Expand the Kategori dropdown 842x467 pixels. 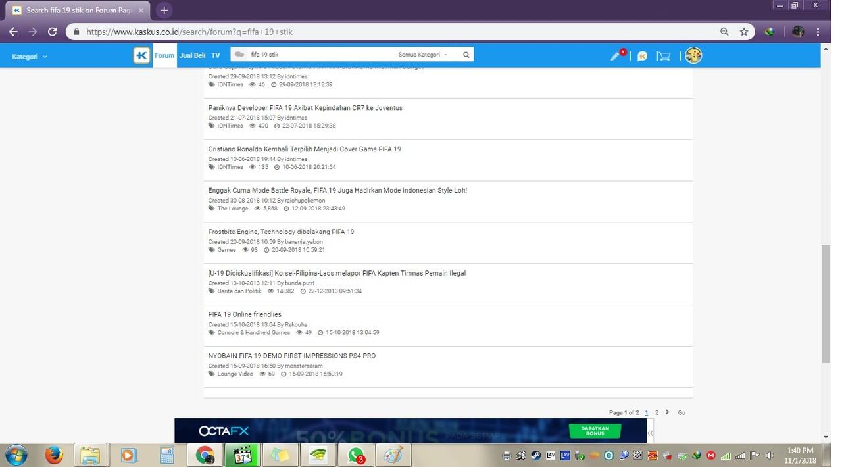pos(30,57)
